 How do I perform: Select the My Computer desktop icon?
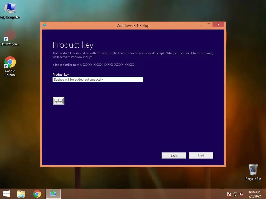(10, 10)
